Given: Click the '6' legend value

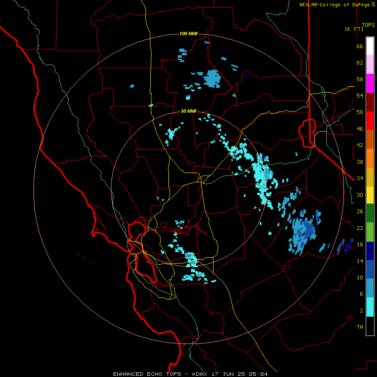Looking at the screenshot, I should (362, 294).
